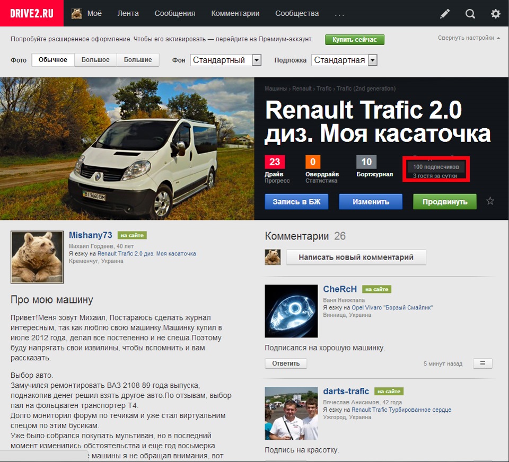Viewport: 509px width, 462px height.
Task: Click the CheRcH headlight avatar
Action: pos(291,311)
